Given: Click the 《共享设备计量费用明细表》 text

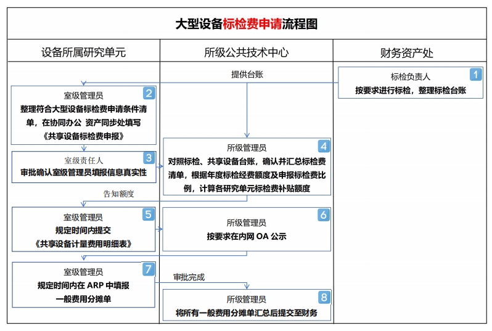Looking at the screenshot, I should [83, 244].
